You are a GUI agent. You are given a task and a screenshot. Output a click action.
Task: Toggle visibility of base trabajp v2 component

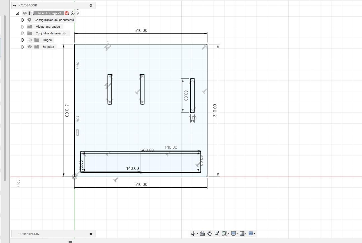pos(25,13)
